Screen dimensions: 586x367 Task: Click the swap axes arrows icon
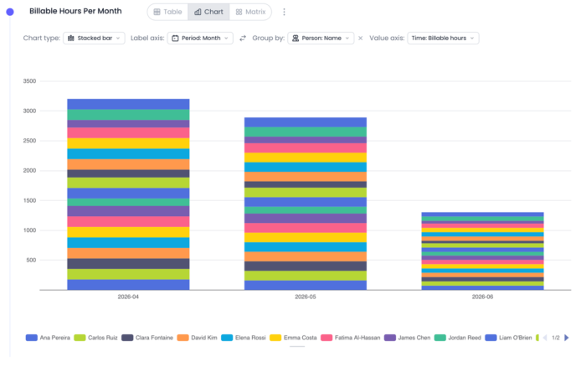(243, 39)
